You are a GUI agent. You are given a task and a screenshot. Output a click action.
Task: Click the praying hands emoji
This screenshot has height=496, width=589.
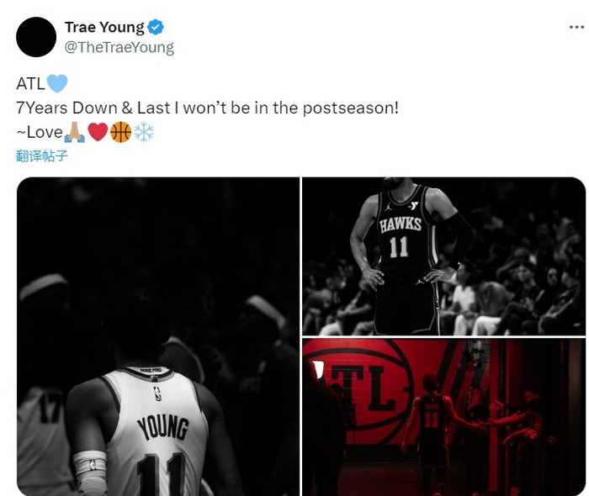click(x=74, y=132)
